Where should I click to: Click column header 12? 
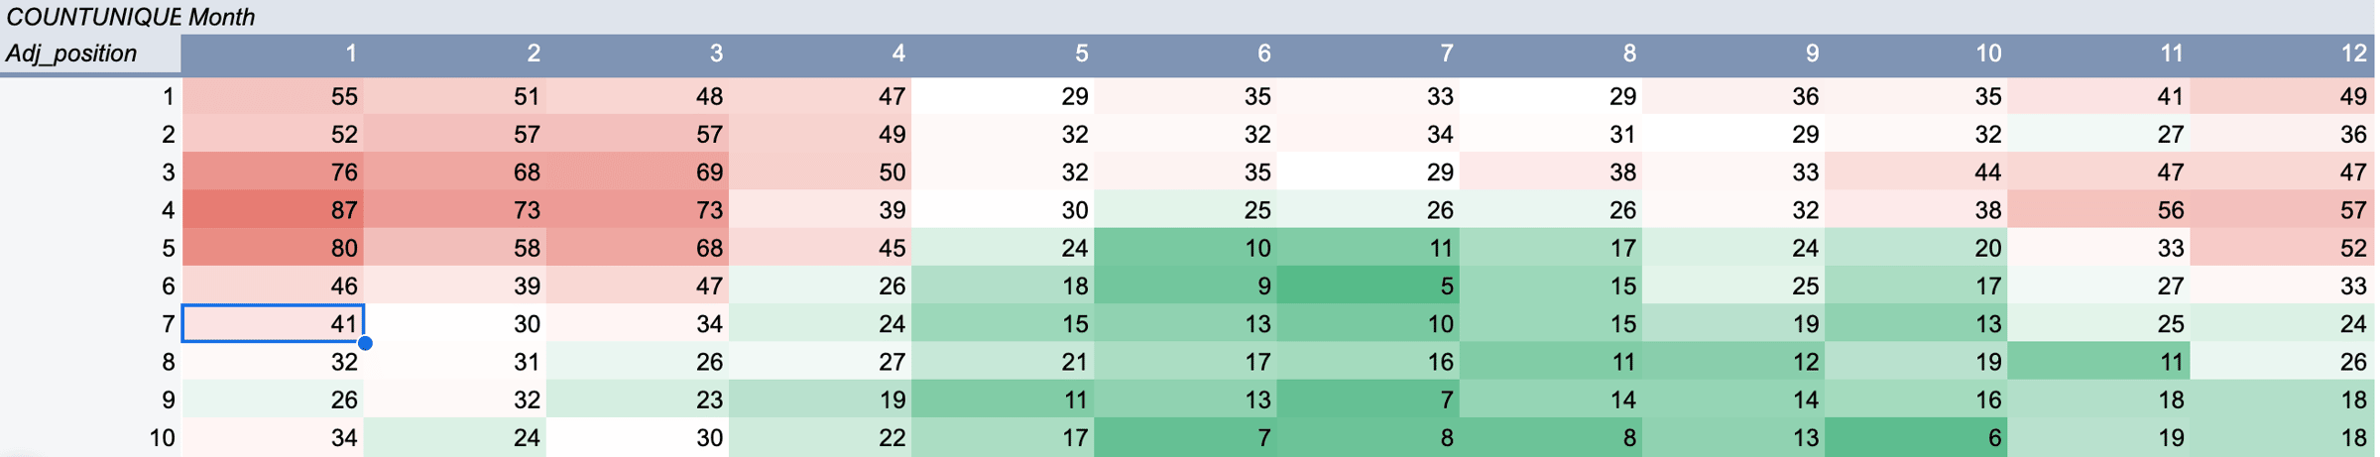pos(2352,54)
